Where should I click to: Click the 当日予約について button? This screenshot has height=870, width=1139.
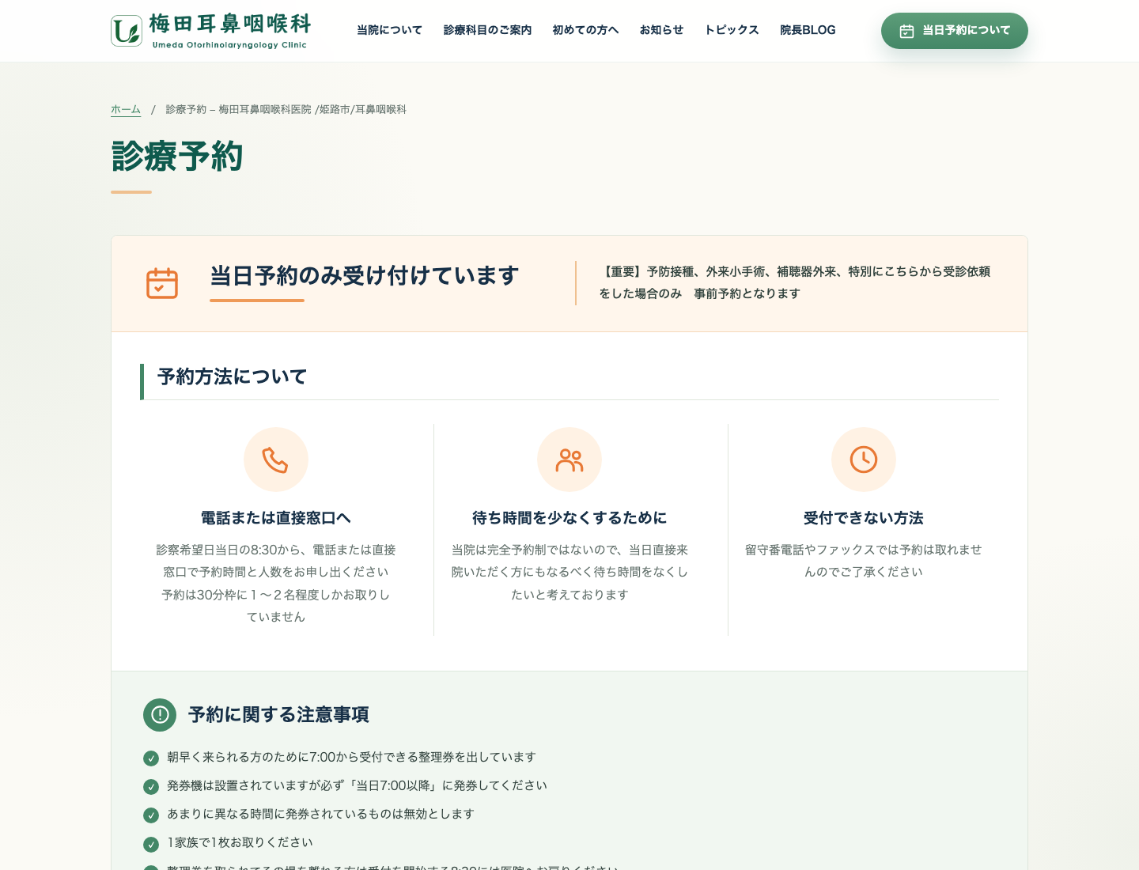(955, 31)
